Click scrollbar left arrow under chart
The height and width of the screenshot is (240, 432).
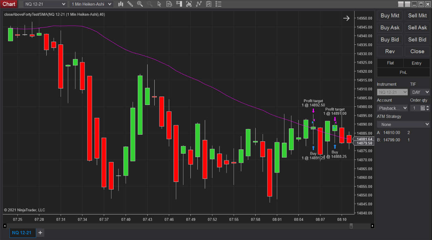(x=5, y=226)
